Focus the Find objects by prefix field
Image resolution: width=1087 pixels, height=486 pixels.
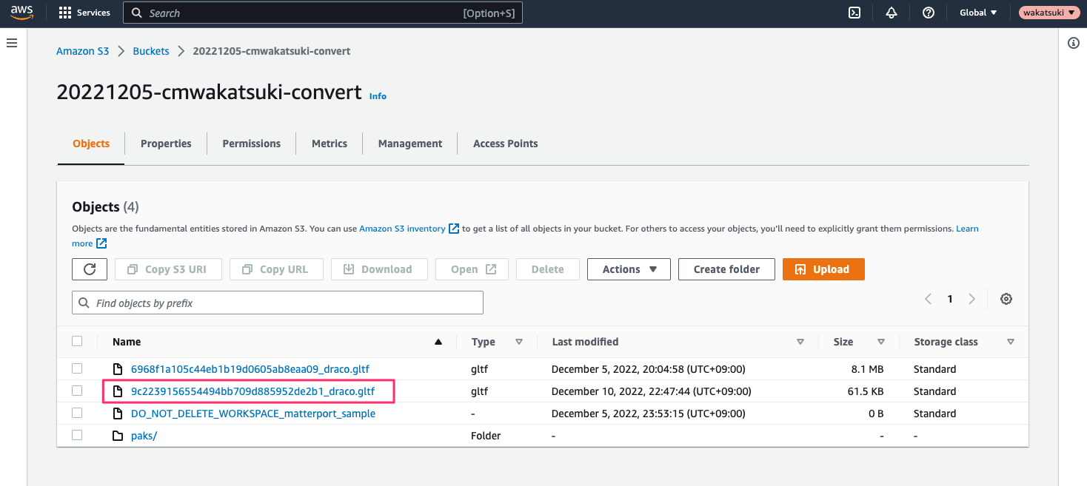point(278,303)
